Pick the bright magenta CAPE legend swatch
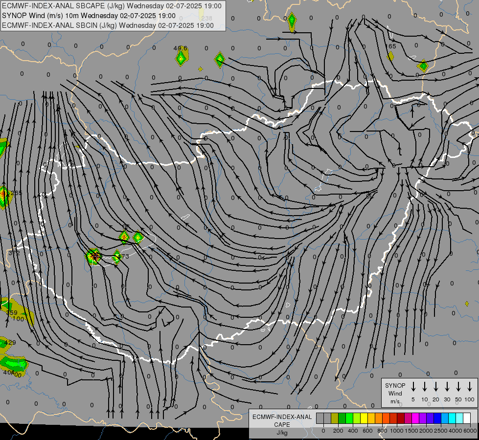The width and height of the screenshot is (479, 440). 415,418
